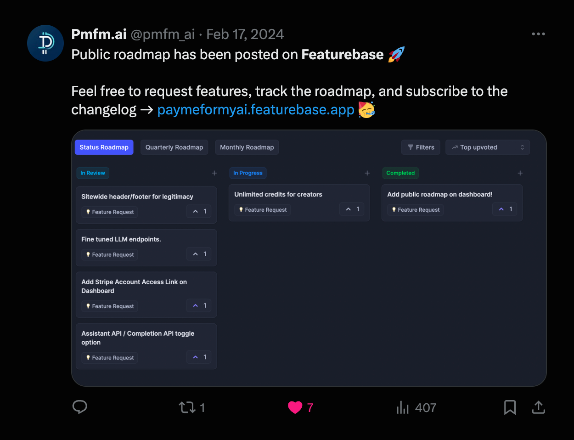Like the tweet with the heart icon
Screen dimensions: 574x440
295,407
